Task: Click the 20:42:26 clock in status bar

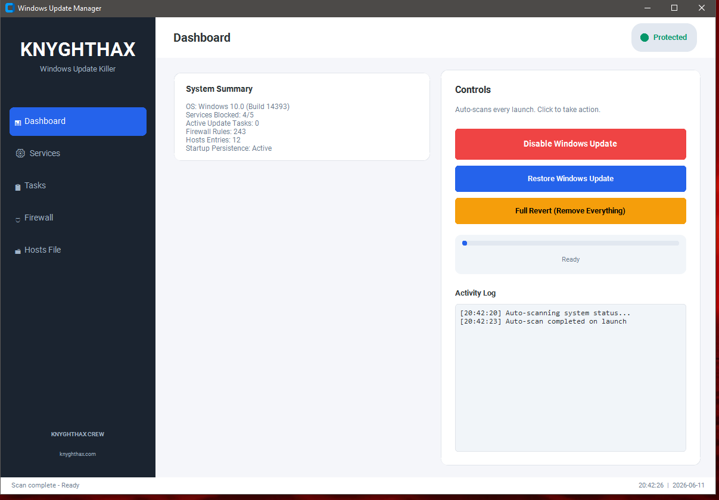Action: coord(651,485)
